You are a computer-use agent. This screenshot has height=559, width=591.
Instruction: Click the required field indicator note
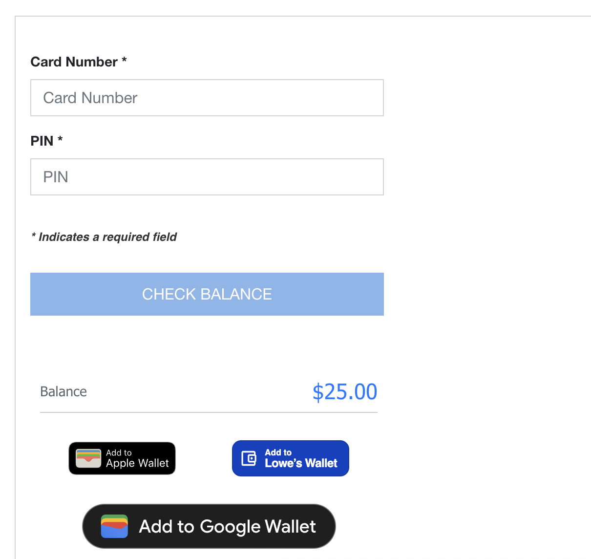[104, 237]
